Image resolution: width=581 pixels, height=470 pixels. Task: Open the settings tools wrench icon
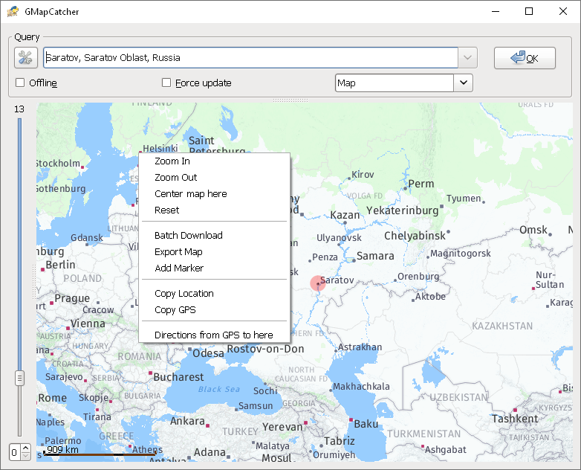(x=26, y=58)
